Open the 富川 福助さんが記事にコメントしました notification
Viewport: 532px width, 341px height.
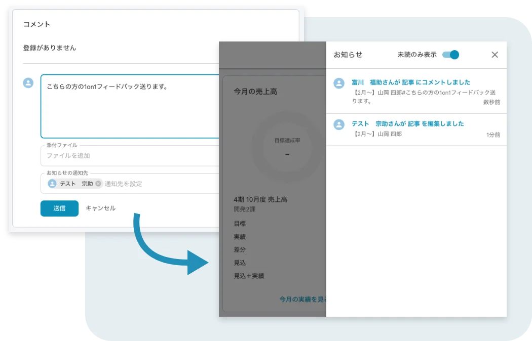click(416, 92)
